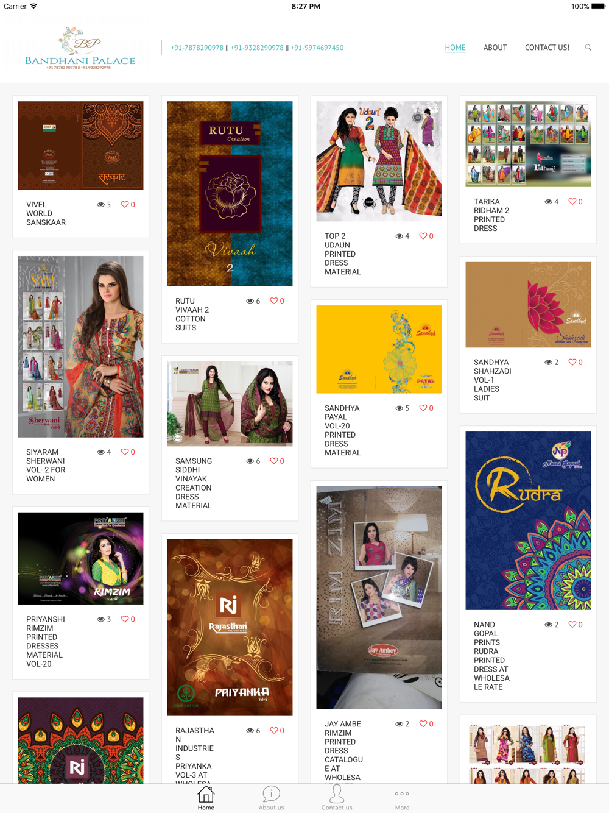Tap the heart on Nand Gopal Rudra
The height and width of the screenshot is (813, 609).
pyautogui.click(x=572, y=625)
